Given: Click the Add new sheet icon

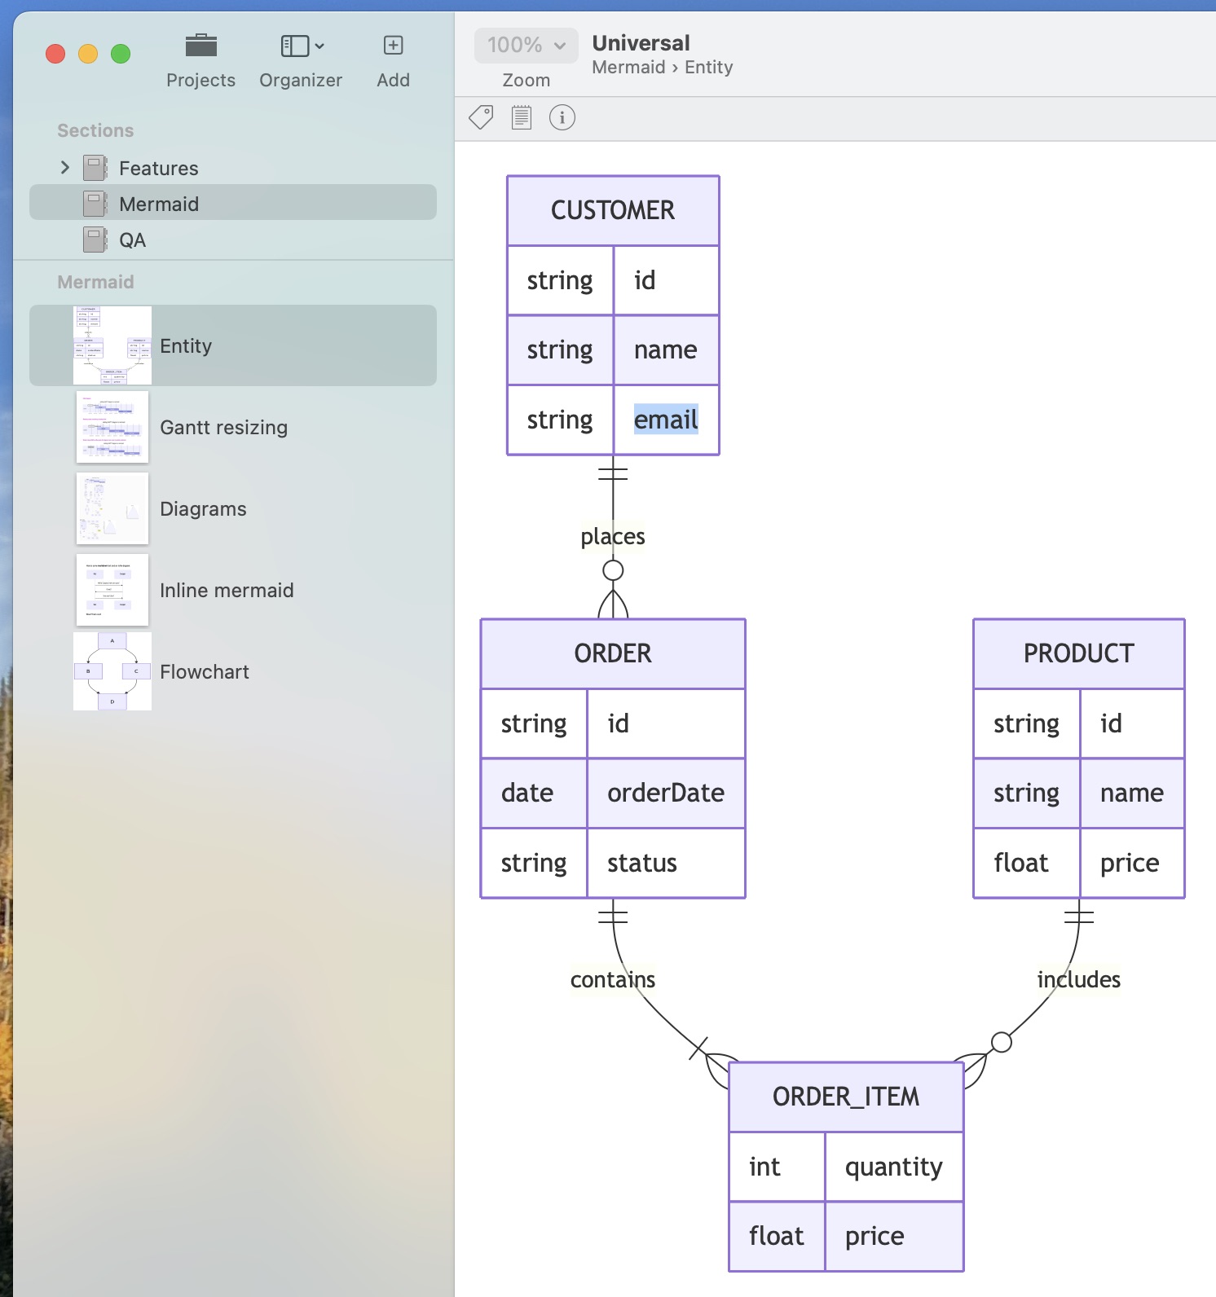Looking at the screenshot, I should click(393, 46).
